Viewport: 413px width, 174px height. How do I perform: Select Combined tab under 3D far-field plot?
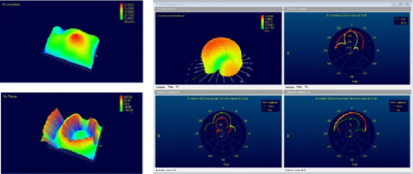160,86
